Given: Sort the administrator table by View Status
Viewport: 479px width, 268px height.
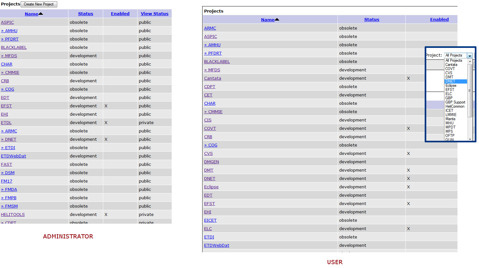Looking at the screenshot, I should click(x=154, y=14).
